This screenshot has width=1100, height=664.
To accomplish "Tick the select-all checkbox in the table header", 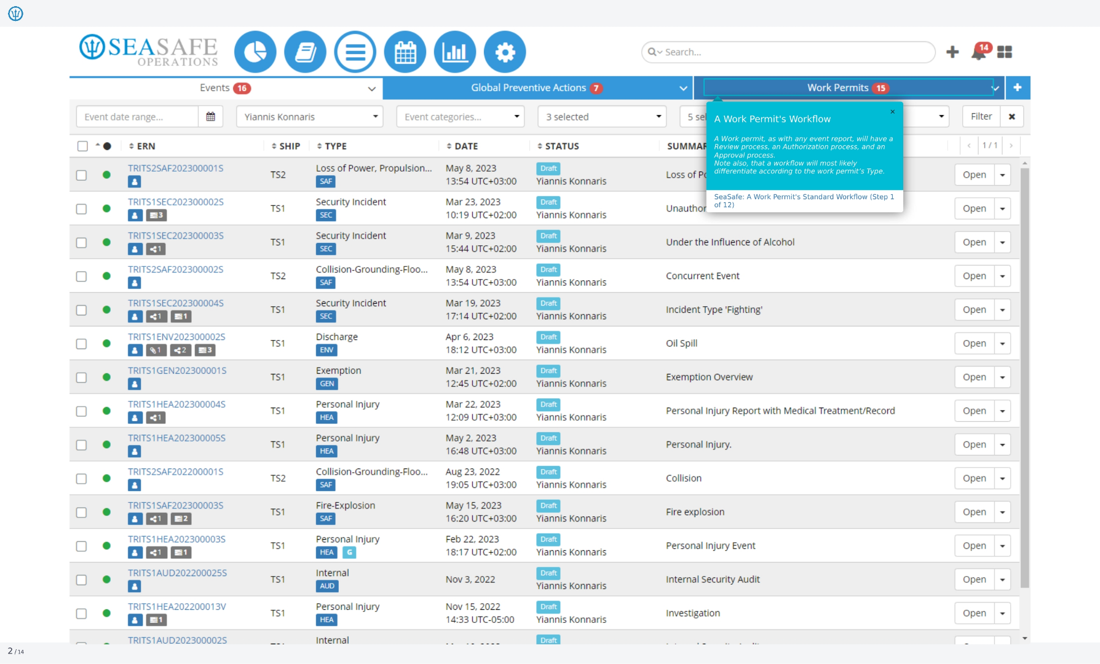I will 82,146.
